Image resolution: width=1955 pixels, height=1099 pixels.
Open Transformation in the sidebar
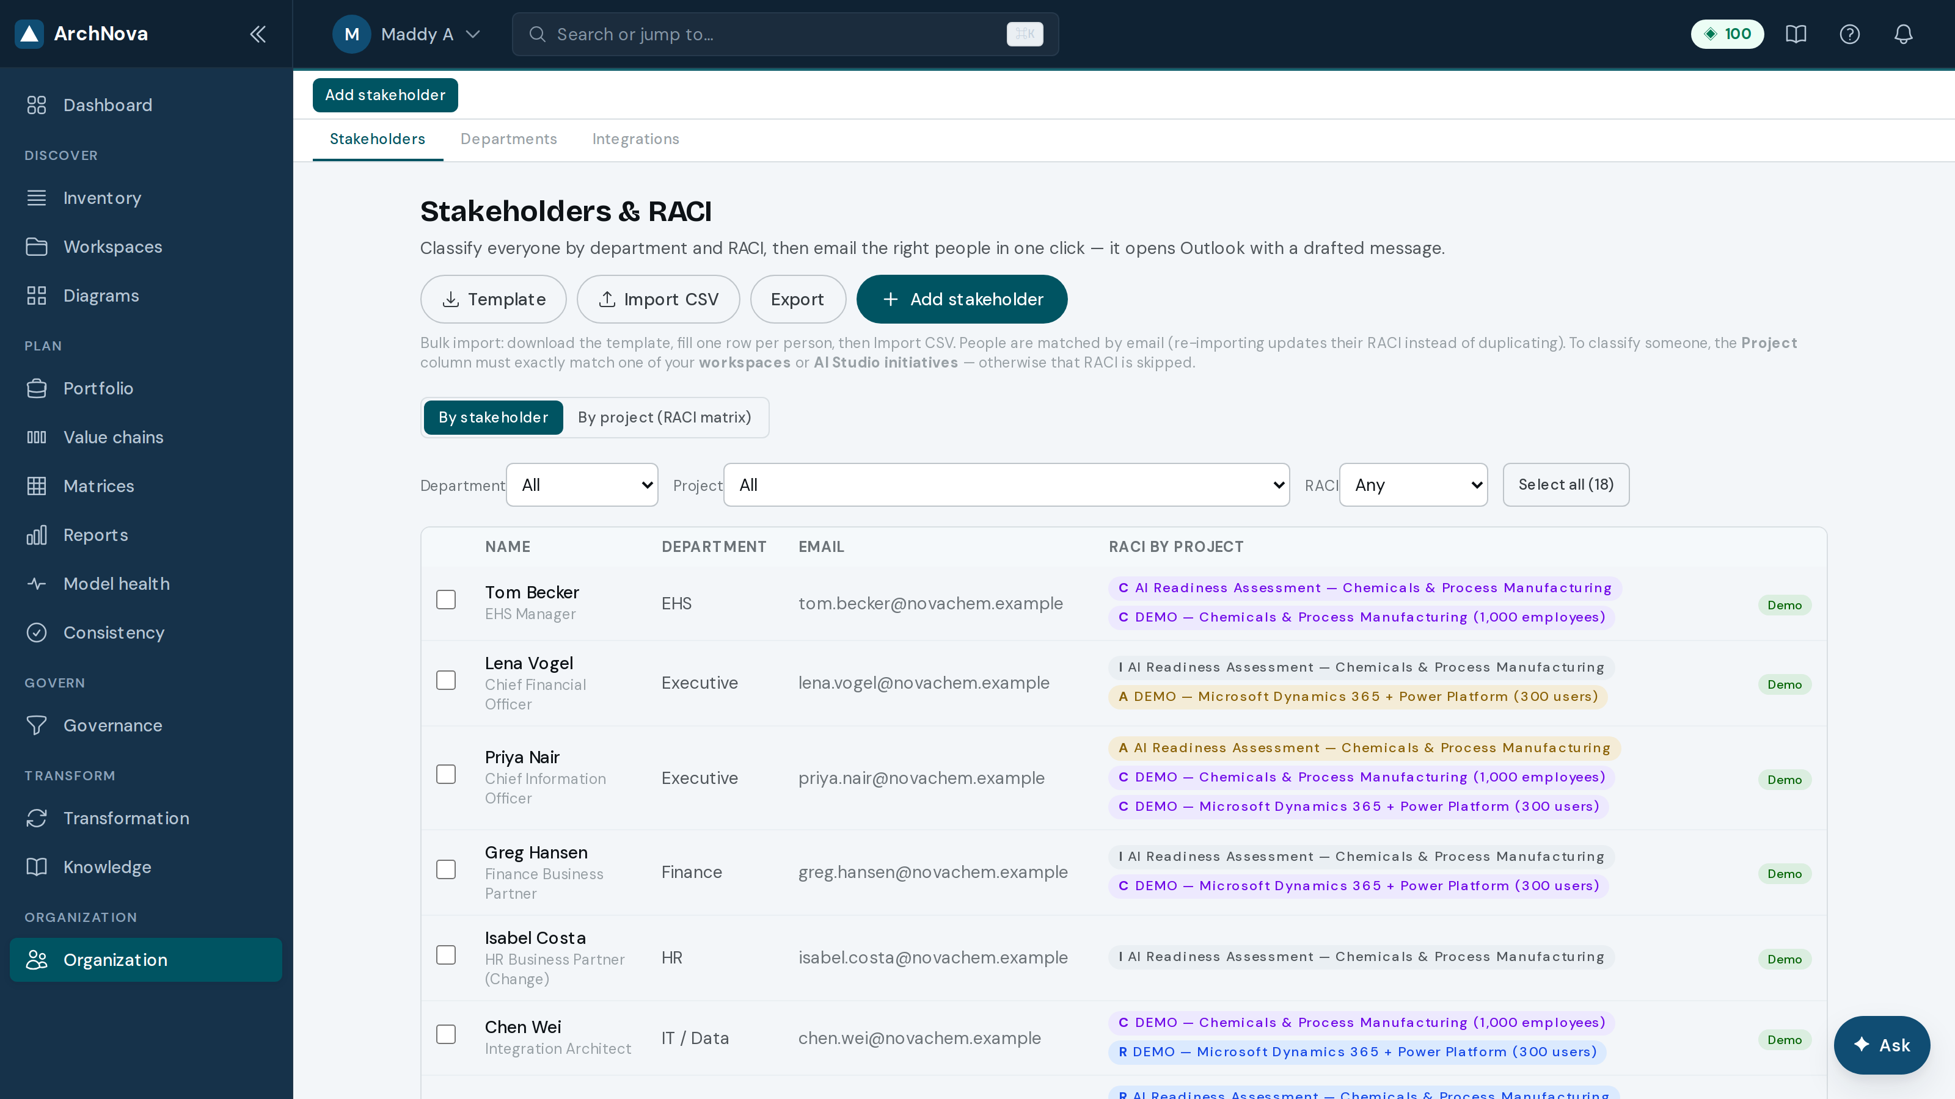(146, 818)
